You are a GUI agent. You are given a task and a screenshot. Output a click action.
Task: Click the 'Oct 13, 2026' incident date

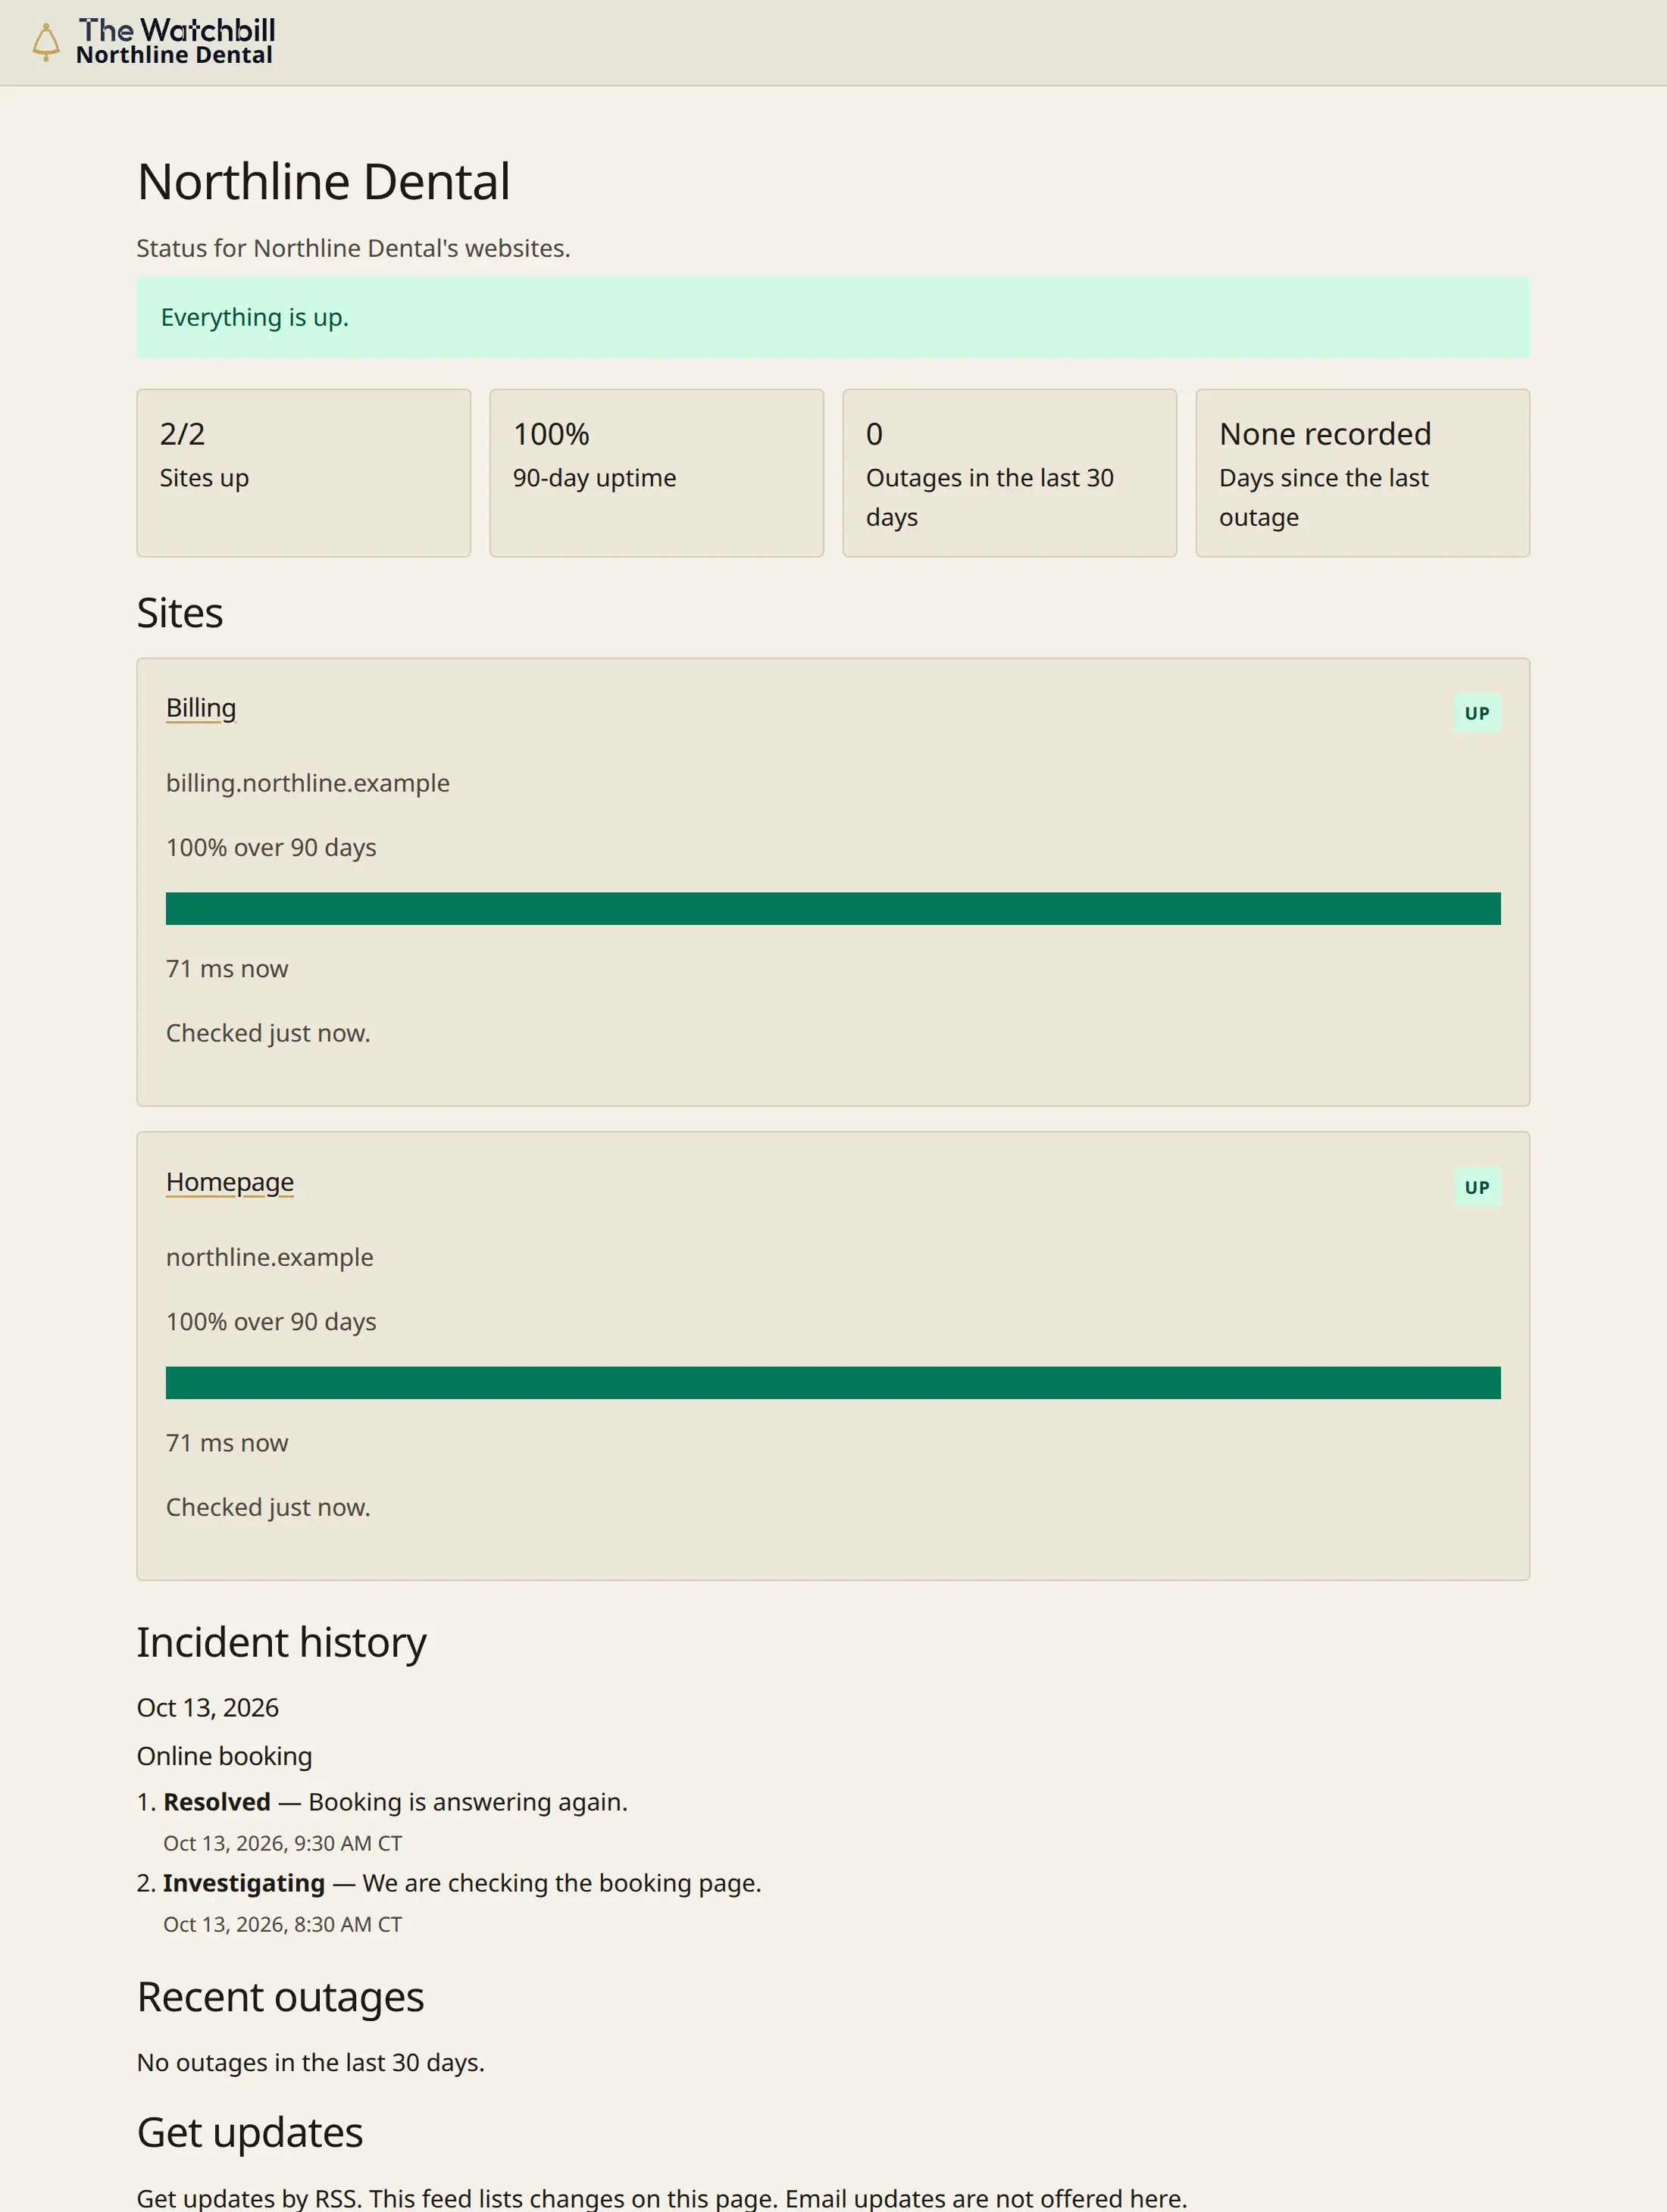click(x=208, y=1708)
